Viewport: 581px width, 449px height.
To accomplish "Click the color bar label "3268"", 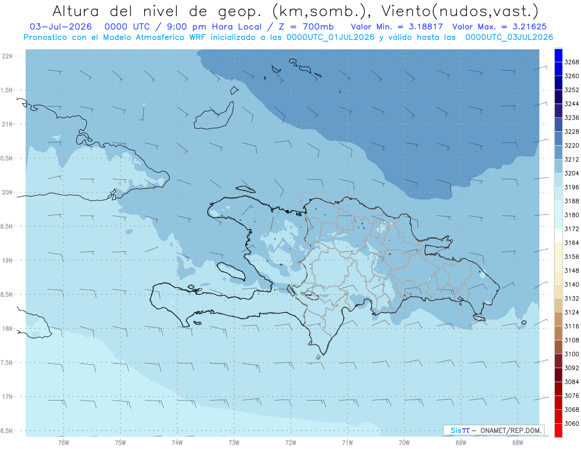I will pyautogui.click(x=571, y=62).
